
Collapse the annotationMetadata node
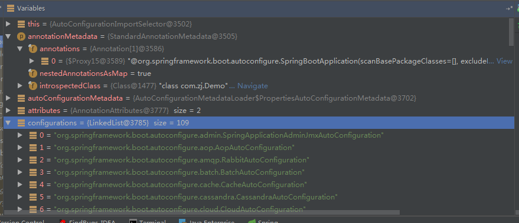click(x=9, y=36)
